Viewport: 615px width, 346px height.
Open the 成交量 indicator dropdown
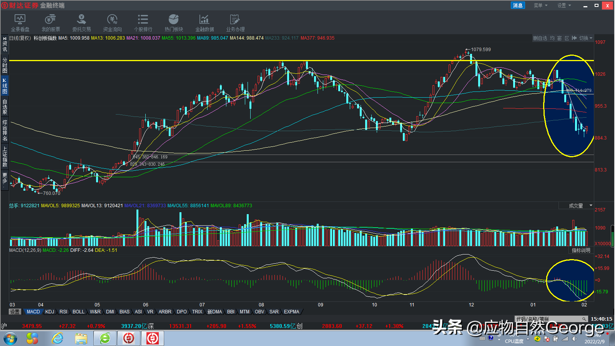click(x=576, y=206)
